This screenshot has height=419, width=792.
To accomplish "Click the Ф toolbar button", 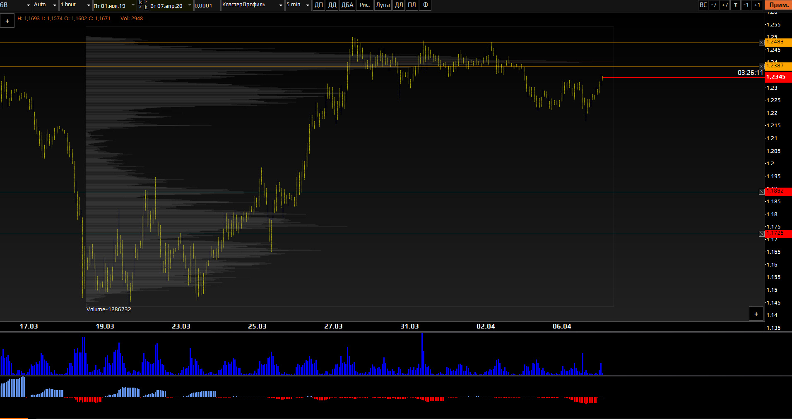I will 425,5.
